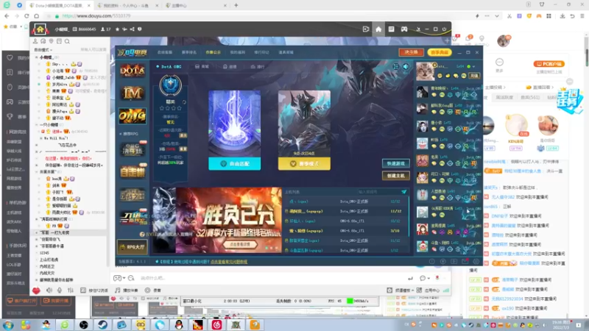The height and width of the screenshot is (331, 589).
Task: Switch to first browser tab titled Dota
Action: point(60,5)
